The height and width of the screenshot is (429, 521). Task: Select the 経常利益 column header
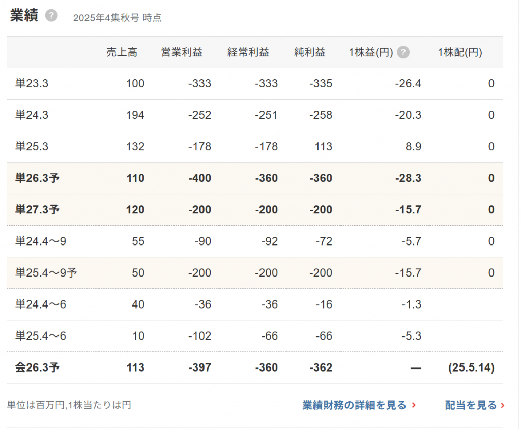(x=248, y=52)
